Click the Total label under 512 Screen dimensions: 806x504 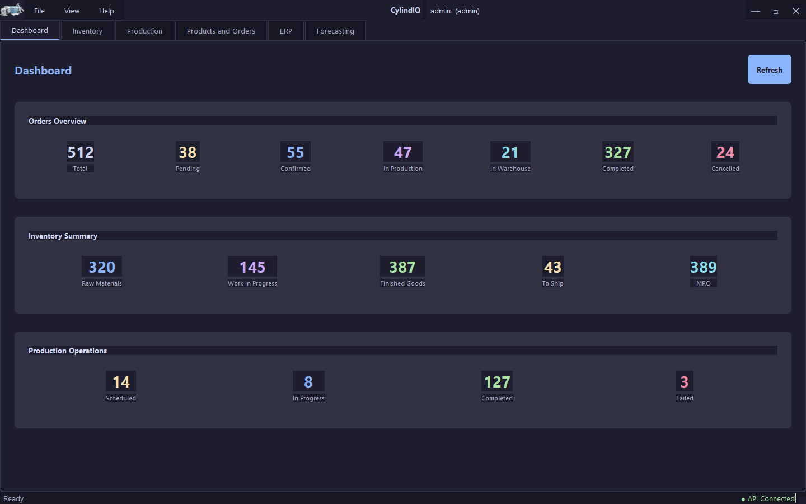[x=80, y=169]
